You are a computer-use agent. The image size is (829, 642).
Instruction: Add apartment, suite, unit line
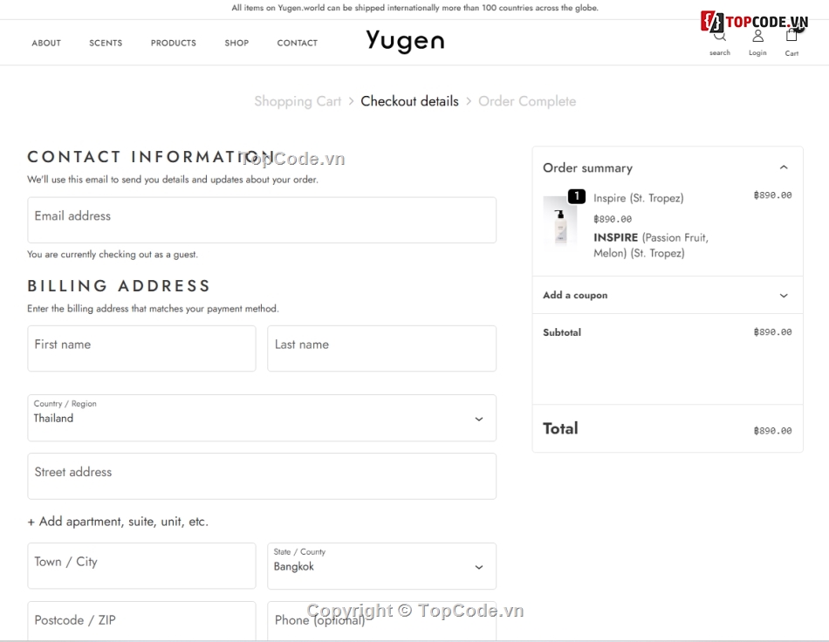118,522
